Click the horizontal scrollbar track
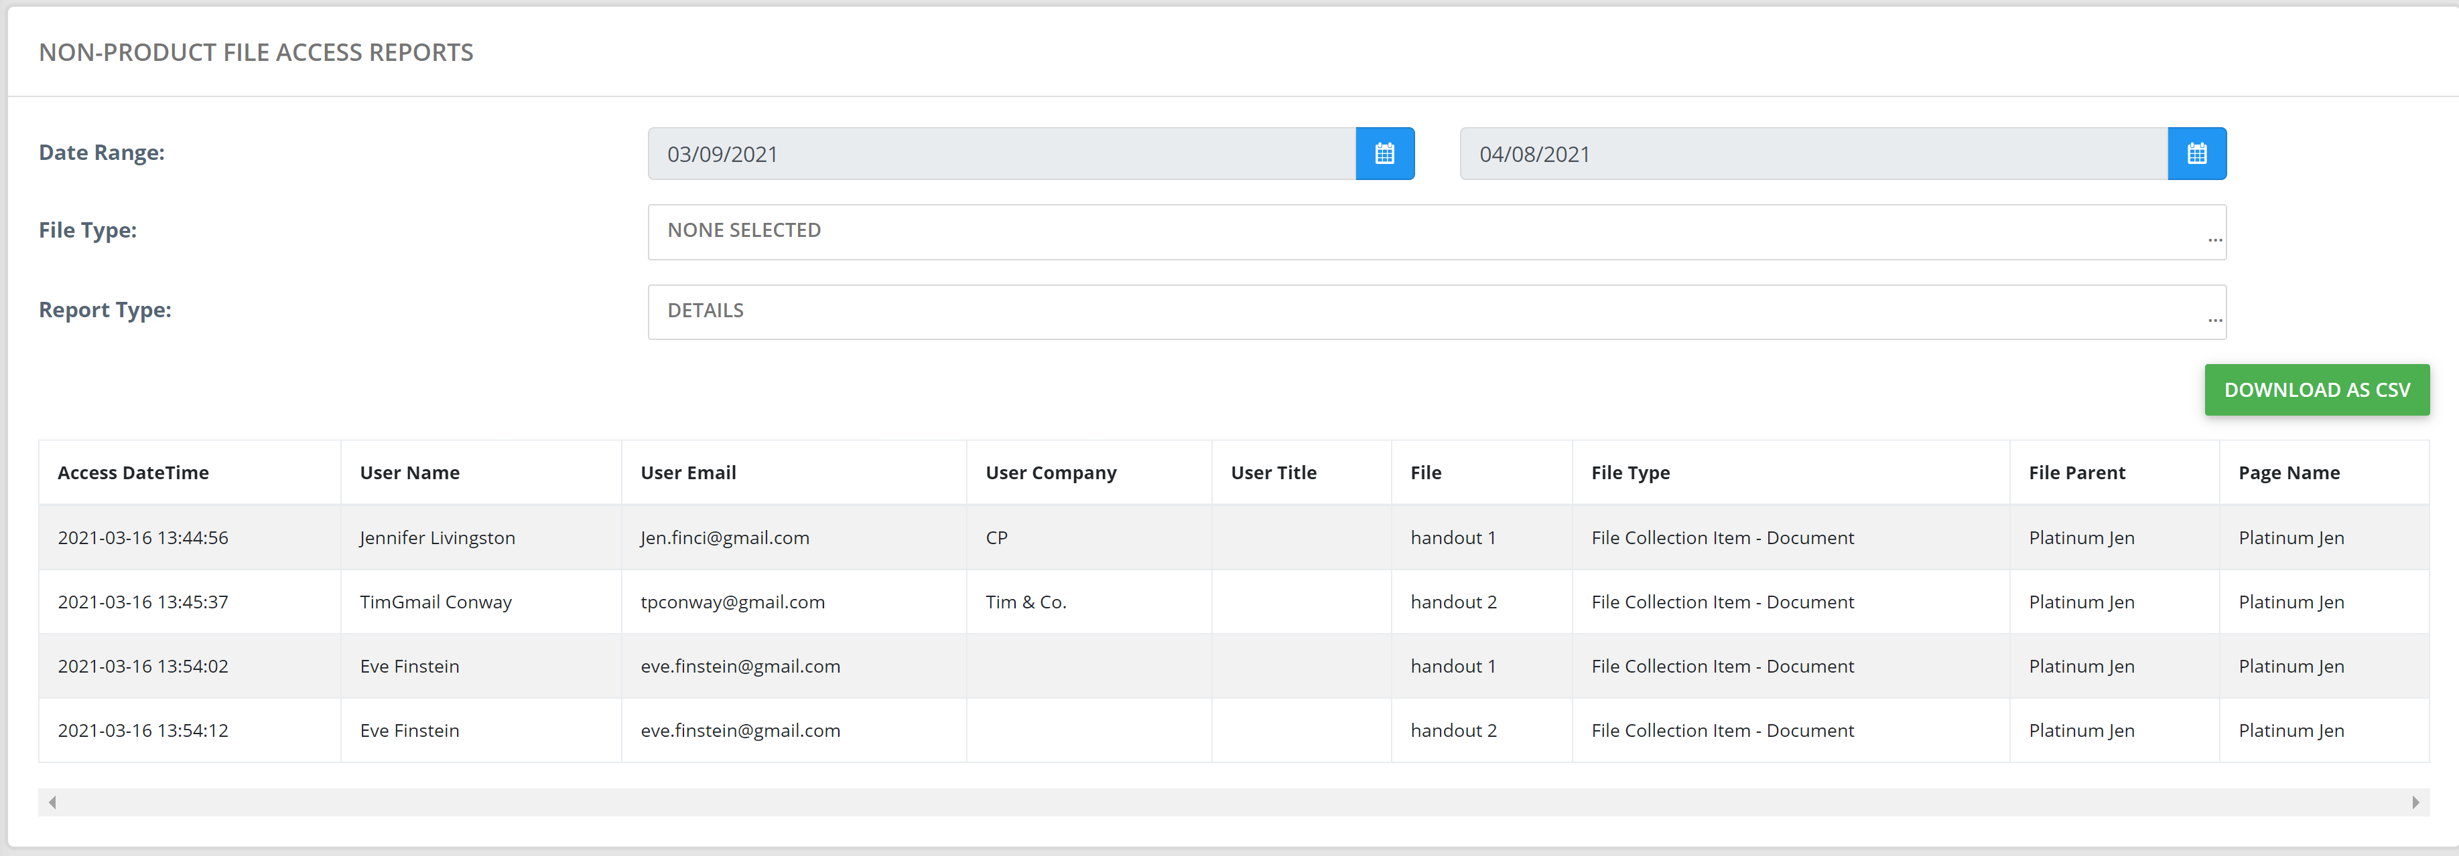 (1232, 802)
